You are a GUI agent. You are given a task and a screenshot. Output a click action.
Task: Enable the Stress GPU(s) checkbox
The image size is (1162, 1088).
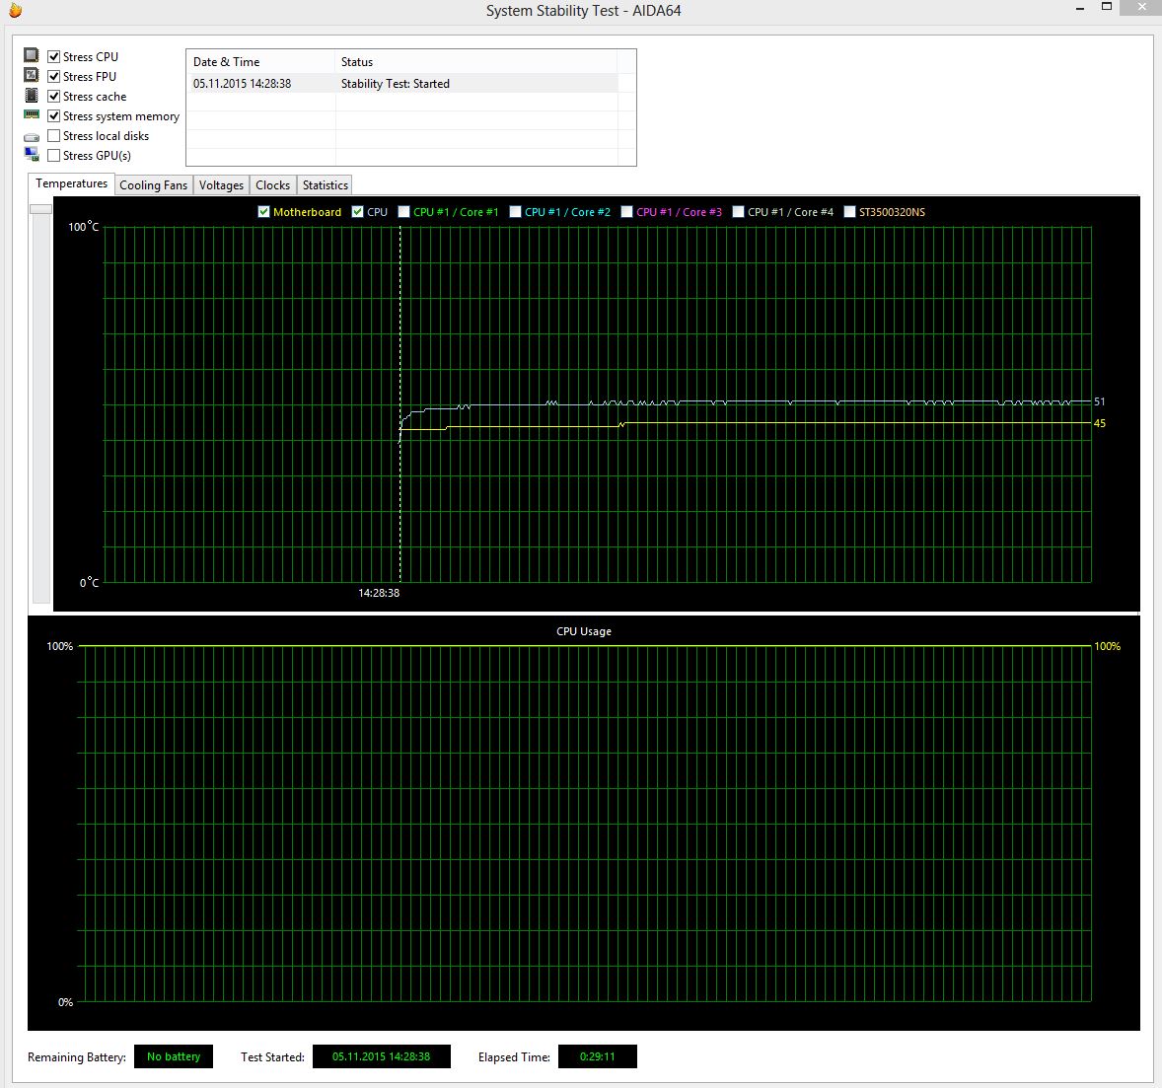[53, 156]
